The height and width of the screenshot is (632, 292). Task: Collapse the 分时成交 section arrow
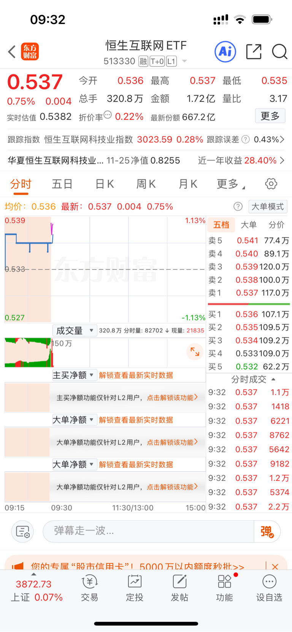(x=273, y=379)
